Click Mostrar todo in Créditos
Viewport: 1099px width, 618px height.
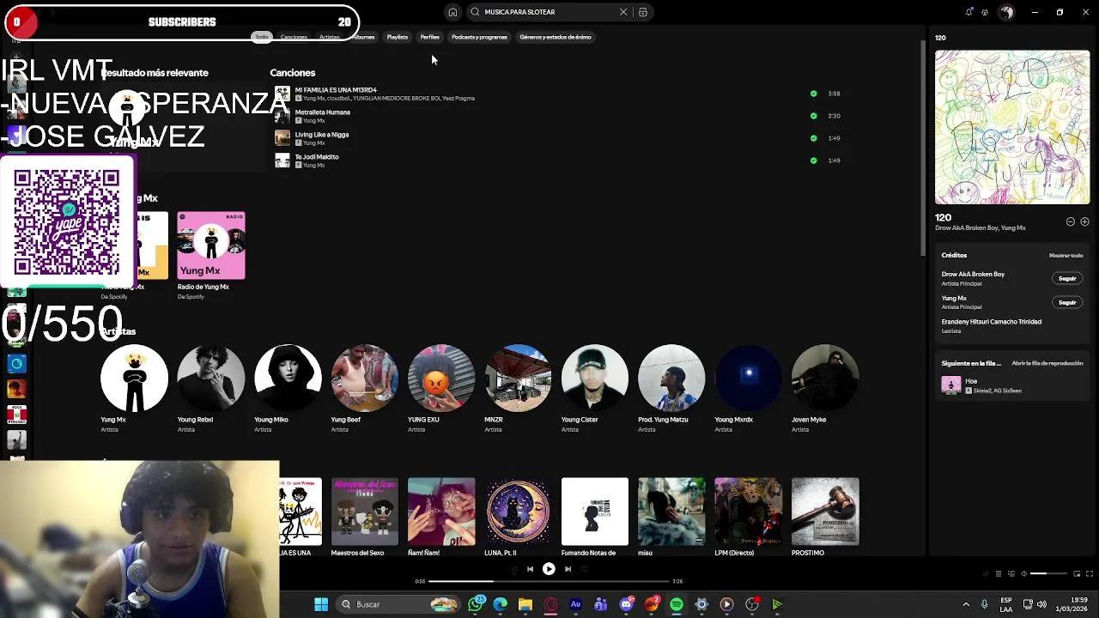[x=1066, y=256]
